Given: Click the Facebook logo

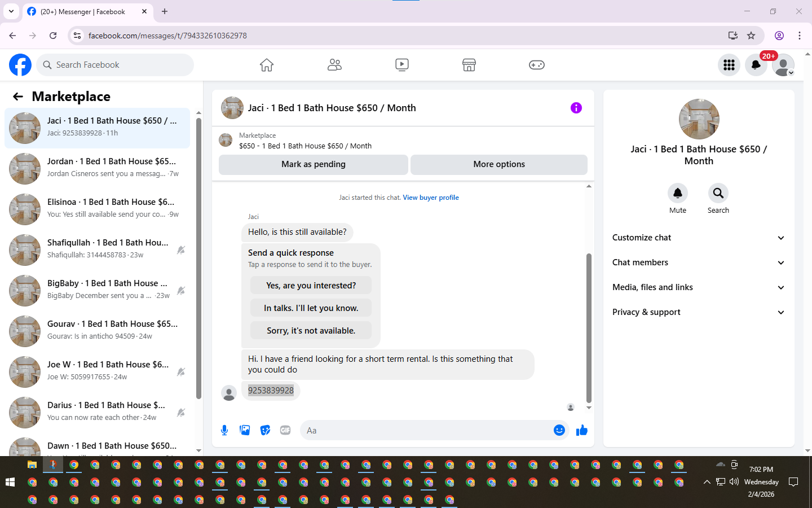Looking at the screenshot, I should click(x=20, y=65).
